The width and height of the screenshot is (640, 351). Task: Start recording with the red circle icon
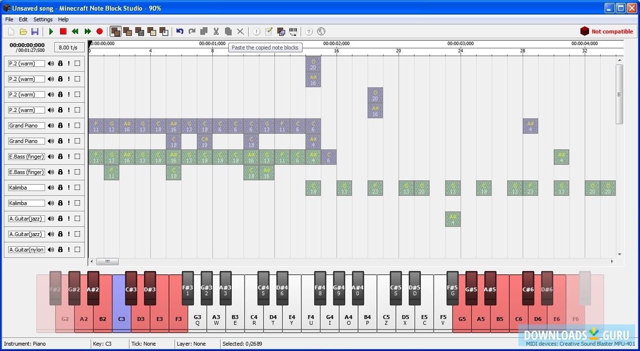point(99,32)
